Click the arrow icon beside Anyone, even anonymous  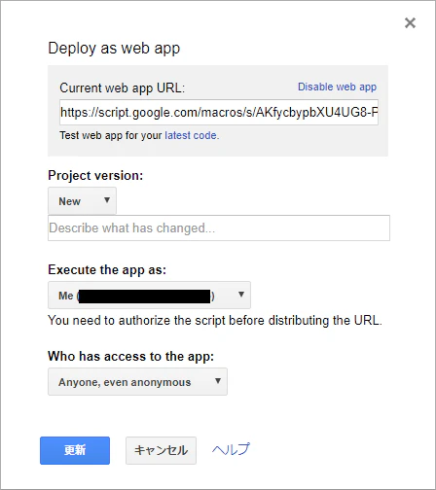[218, 381]
